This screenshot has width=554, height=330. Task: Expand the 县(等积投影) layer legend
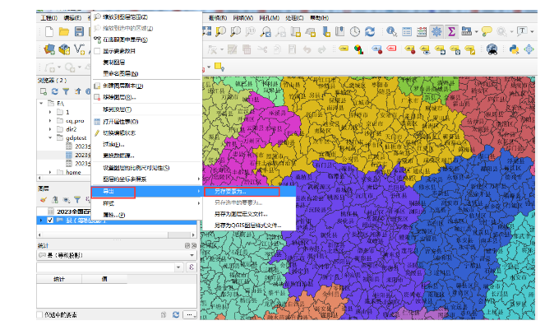click(x=41, y=221)
